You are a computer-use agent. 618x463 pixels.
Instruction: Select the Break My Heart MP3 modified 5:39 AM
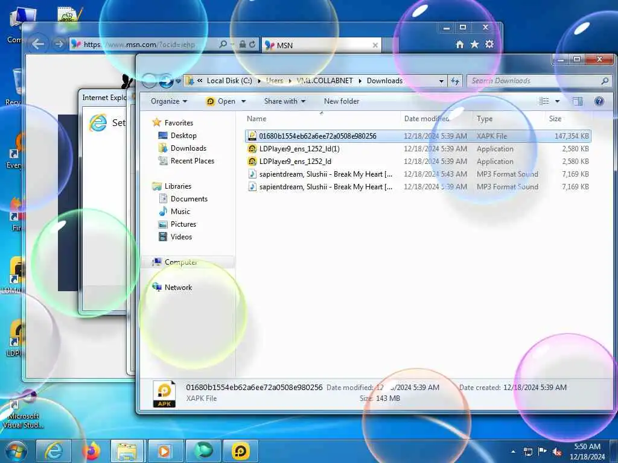tap(418, 187)
